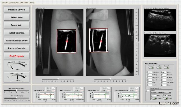Toggle the first Image Analysis Settings switch
181x107 pixels.
pos(151,68)
